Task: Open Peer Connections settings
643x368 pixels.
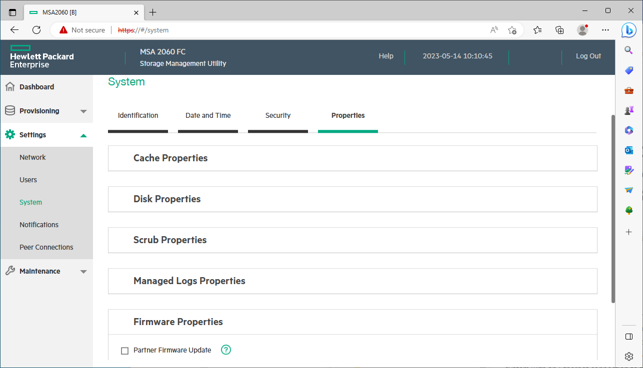Action: [x=46, y=247]
